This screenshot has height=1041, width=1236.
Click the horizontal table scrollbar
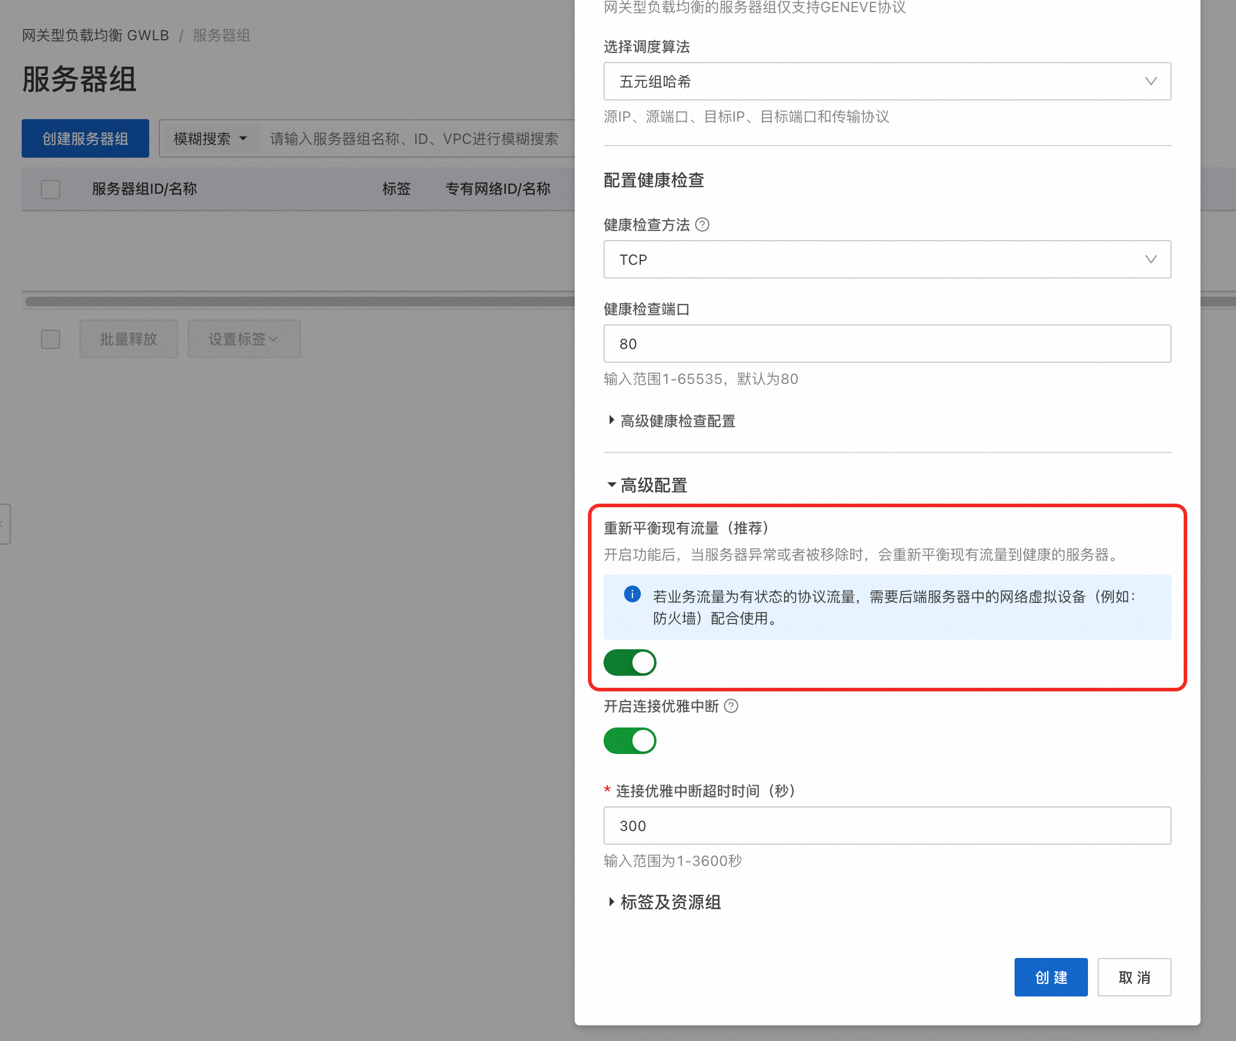300,301
